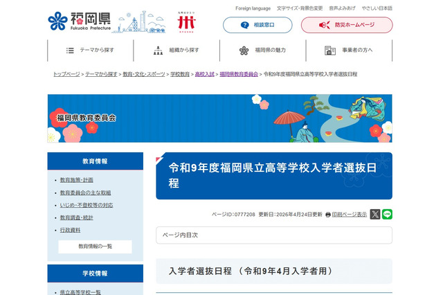Image resolution: width=443 pixels, height=295 pixels.
Task: Click the 教育情報の一覧 button
Action: click(96, 247)
